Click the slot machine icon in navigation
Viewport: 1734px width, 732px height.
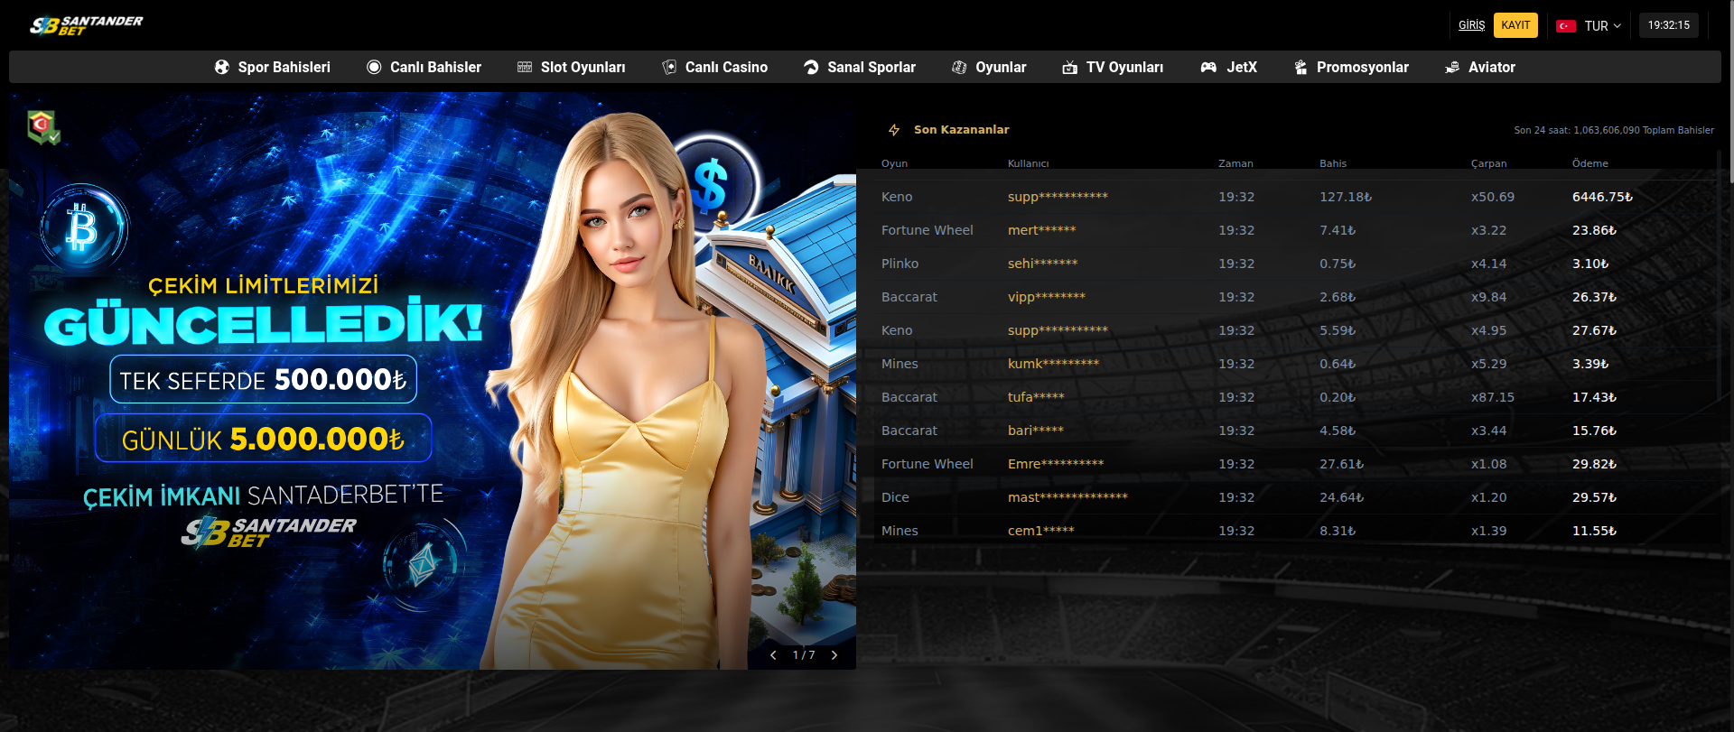525,67
